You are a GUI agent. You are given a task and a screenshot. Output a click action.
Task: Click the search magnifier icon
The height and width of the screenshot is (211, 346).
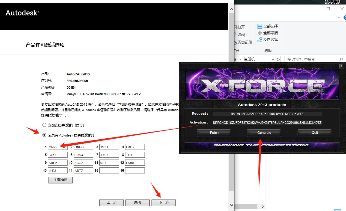point(341,59)
